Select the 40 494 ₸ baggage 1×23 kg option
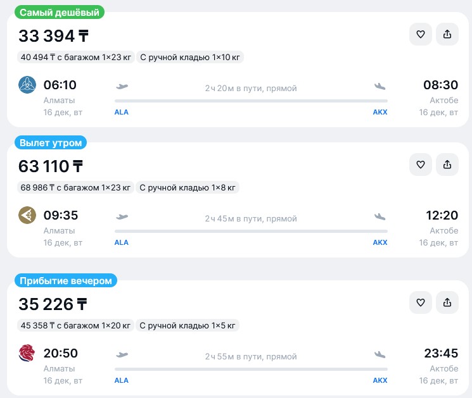This screenshot has height=398, width=472. point(76,57)
